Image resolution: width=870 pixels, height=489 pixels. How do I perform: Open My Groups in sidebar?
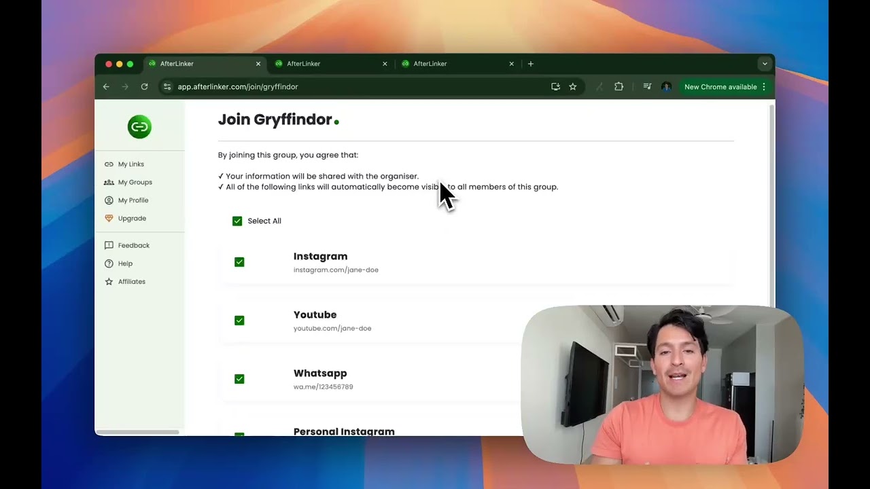pyautogui.click(x=128, y=182)
